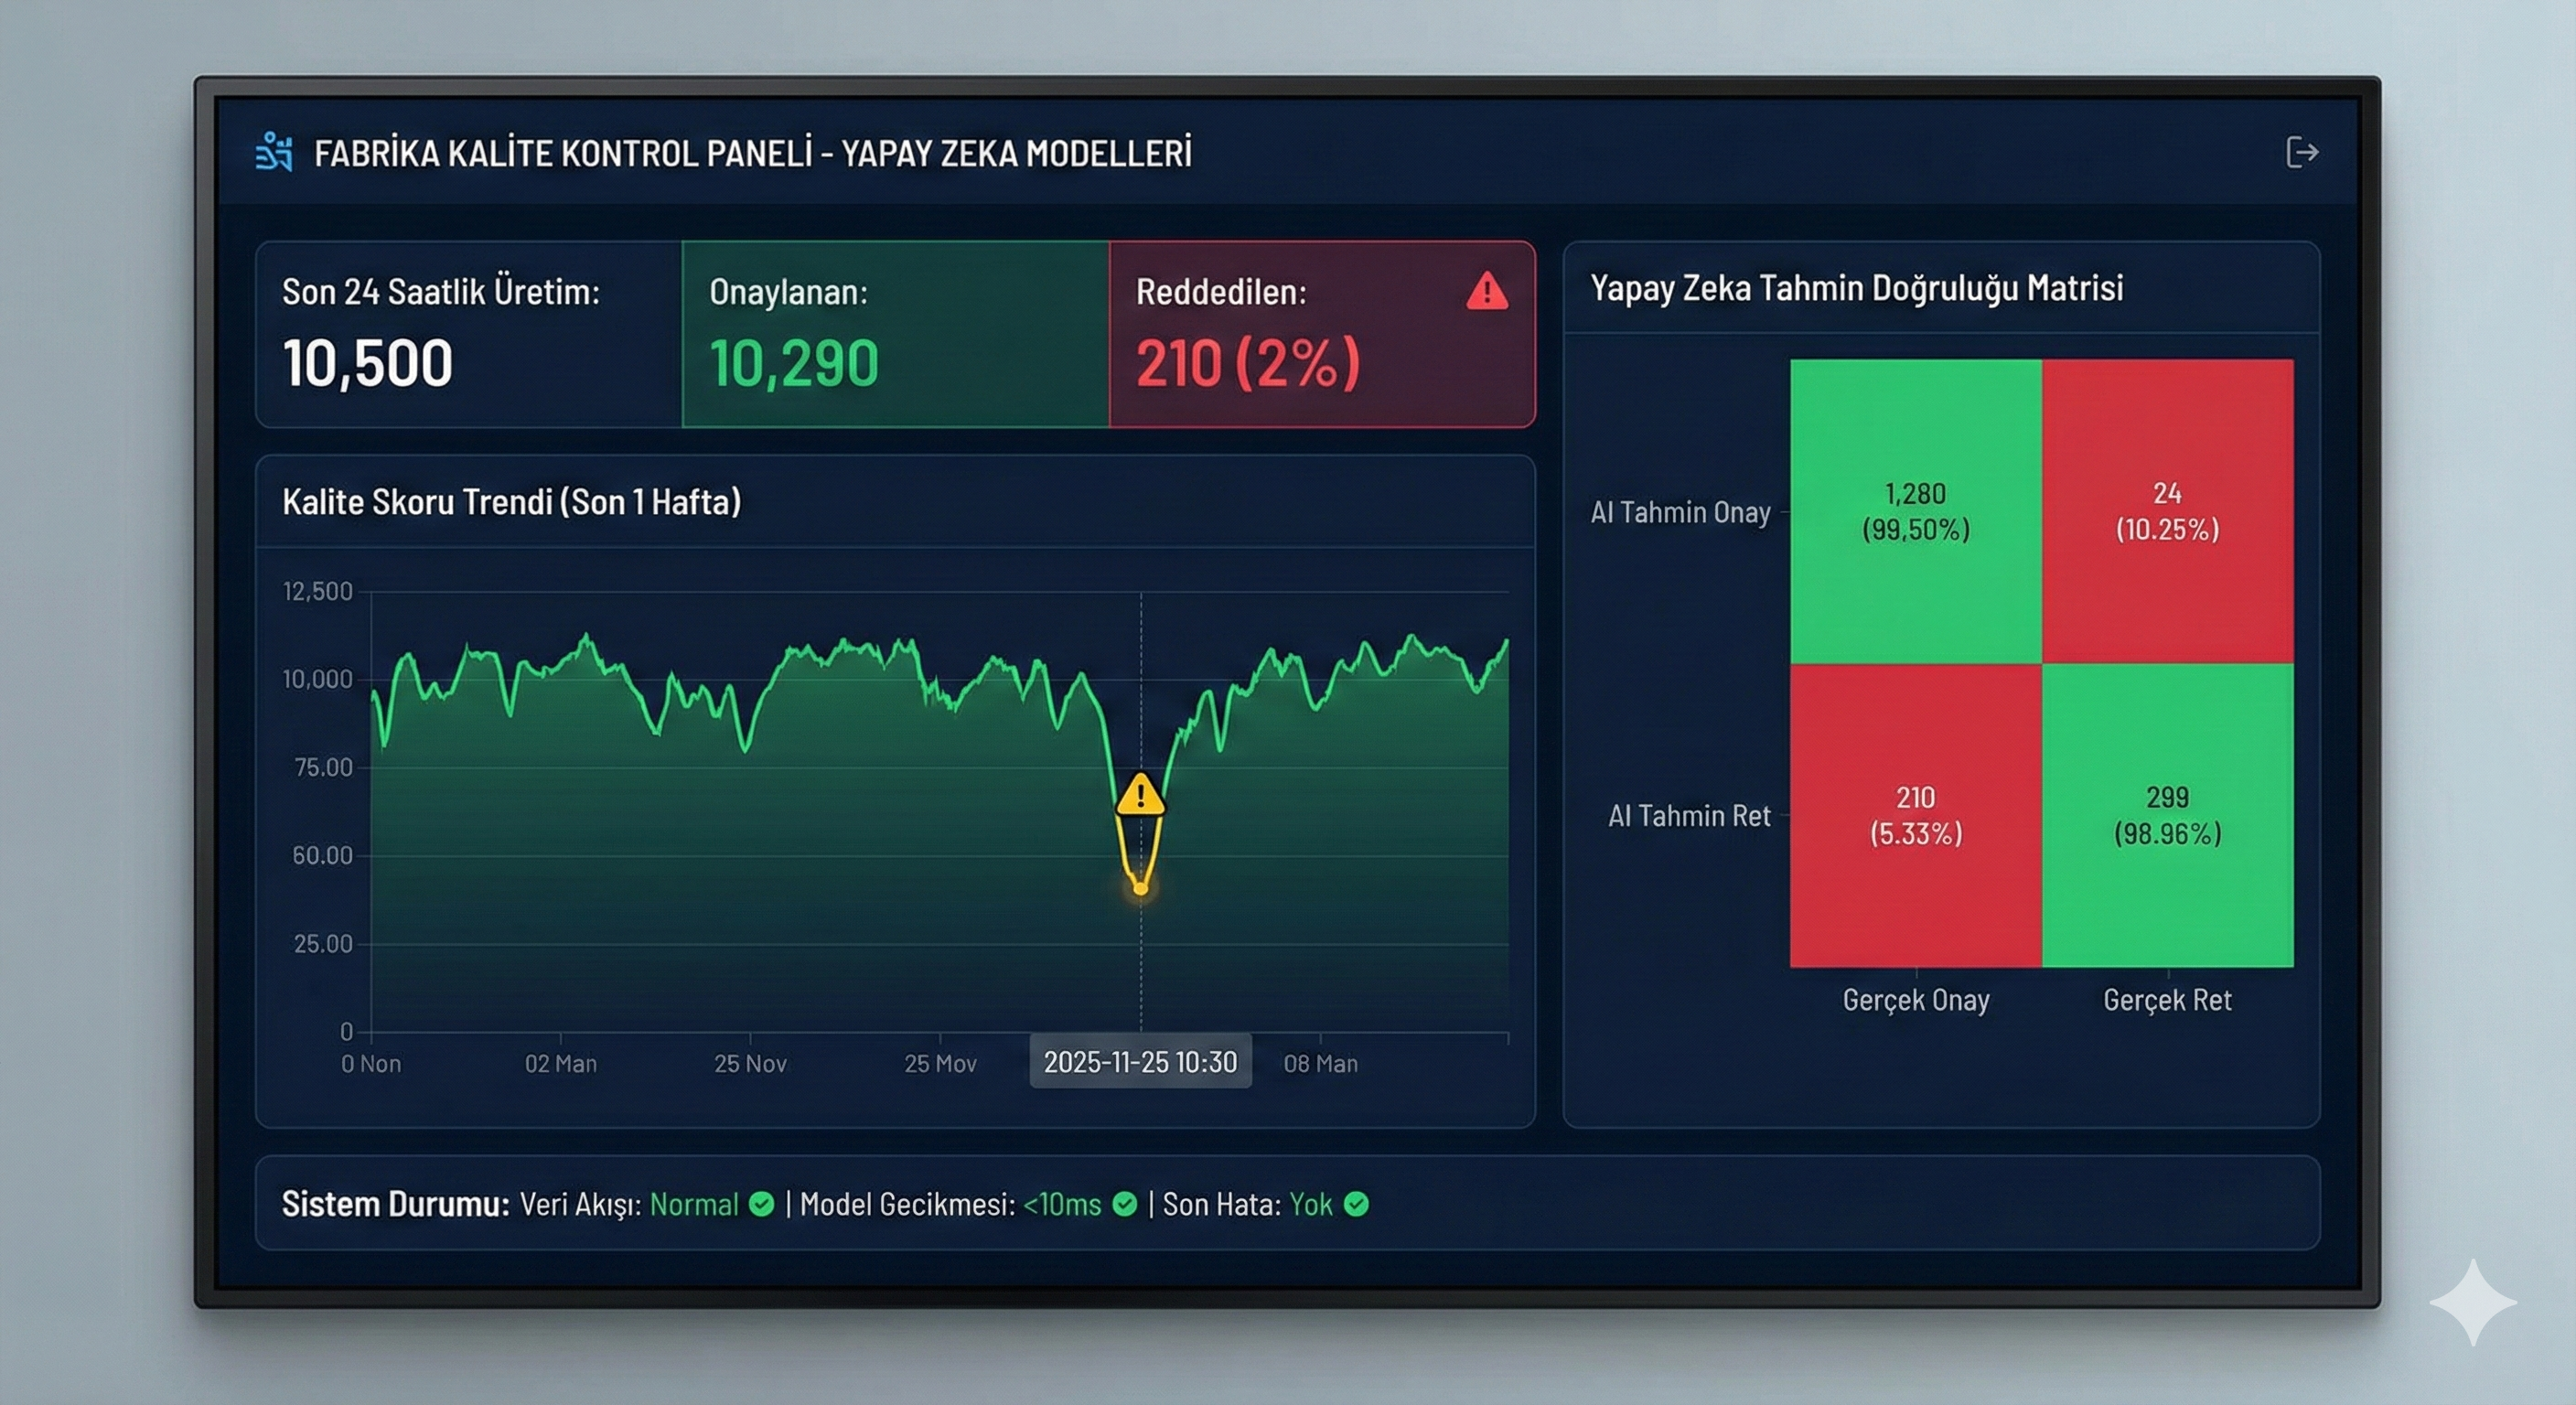Screen dimensions: 2576x1405
Task: Click the AI Tahmin Onay row label
Action: (x=1680, y=512)
